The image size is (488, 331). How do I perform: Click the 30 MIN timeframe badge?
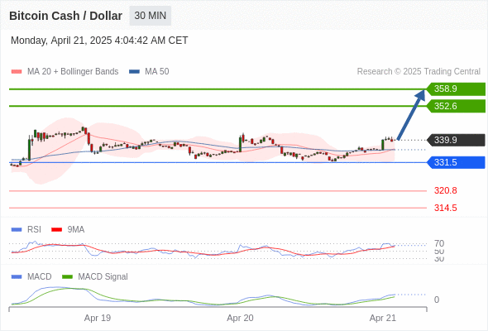point(151,16)
